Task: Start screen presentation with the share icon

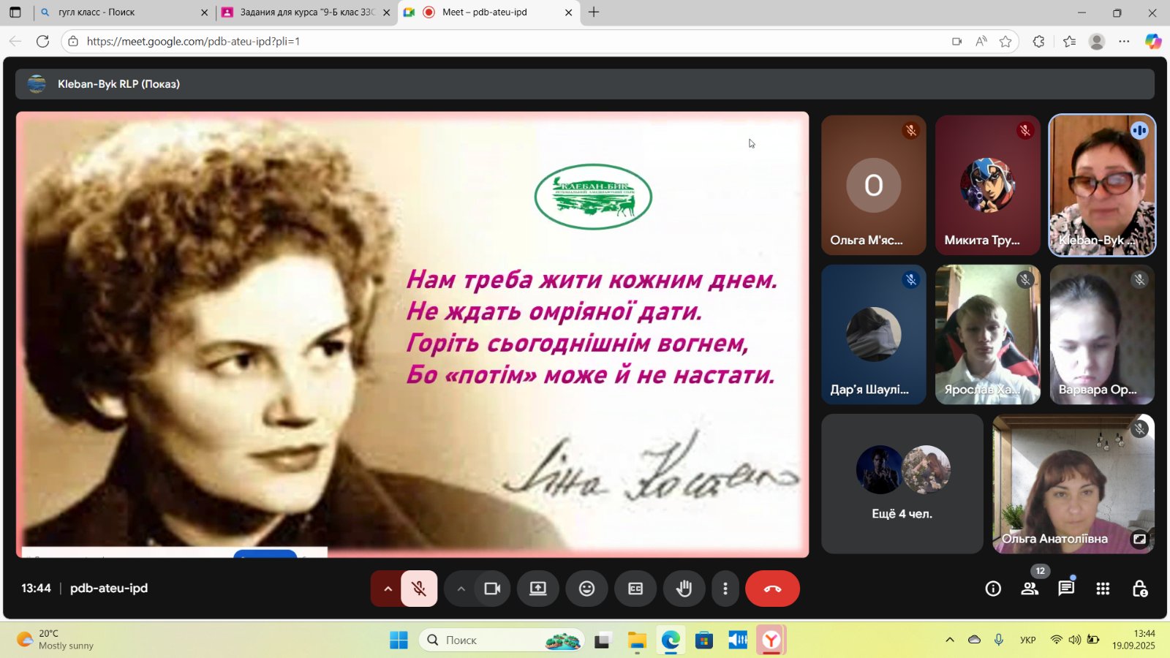Action: [538, 589]
